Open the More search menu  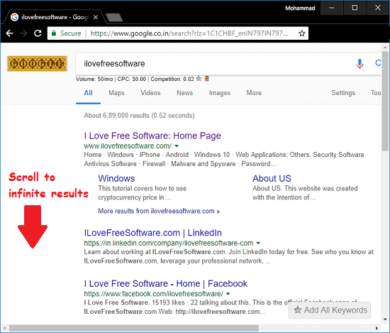pos(254,93)
